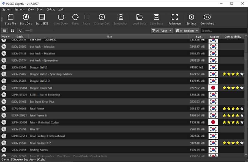The height and width of the screenshot is (162, 248).
Task: Sort by the Compatibility column header
Action: click(x=233, y=37)
